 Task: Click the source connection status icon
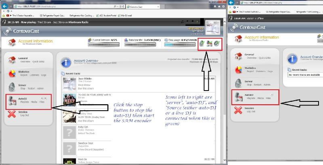217,43
